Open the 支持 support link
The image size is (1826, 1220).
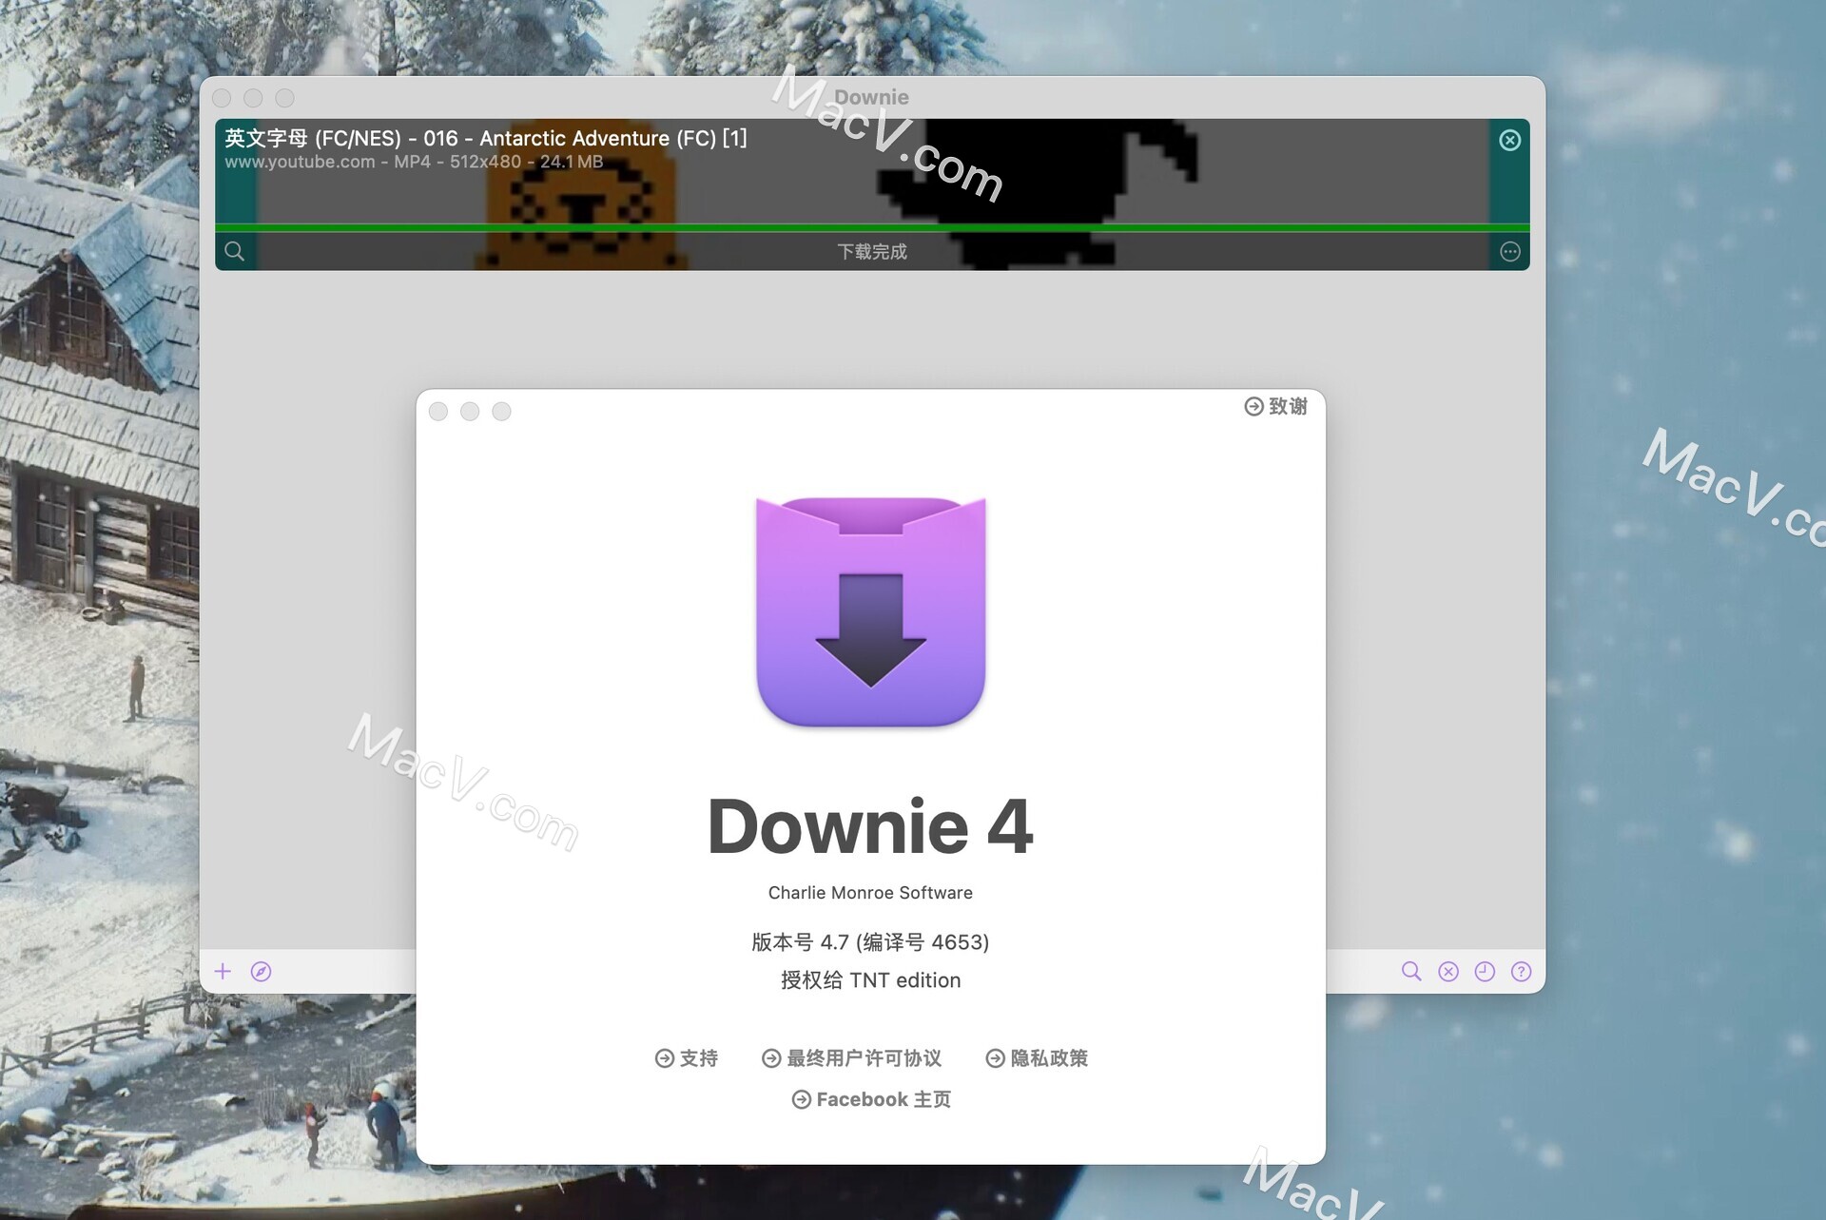click(687, 1057)
